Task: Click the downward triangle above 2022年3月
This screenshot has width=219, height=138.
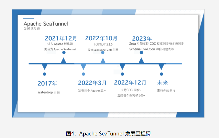Action: coord(83,67)
